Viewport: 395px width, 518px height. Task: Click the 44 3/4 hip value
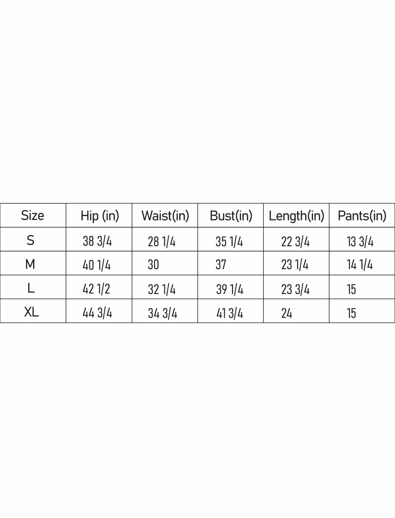point(97,313)
